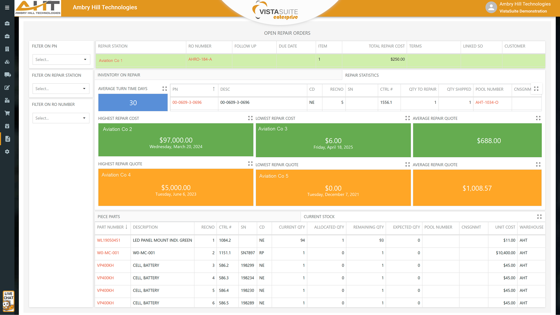Open the Filter on PN dropdown

61,59
